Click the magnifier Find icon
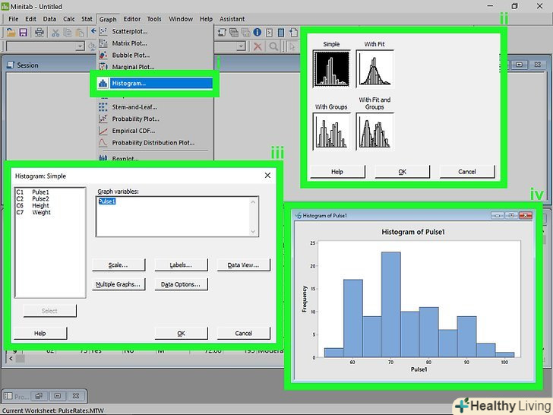Screen dimensions: 553x415 click(x=273, y=46)
